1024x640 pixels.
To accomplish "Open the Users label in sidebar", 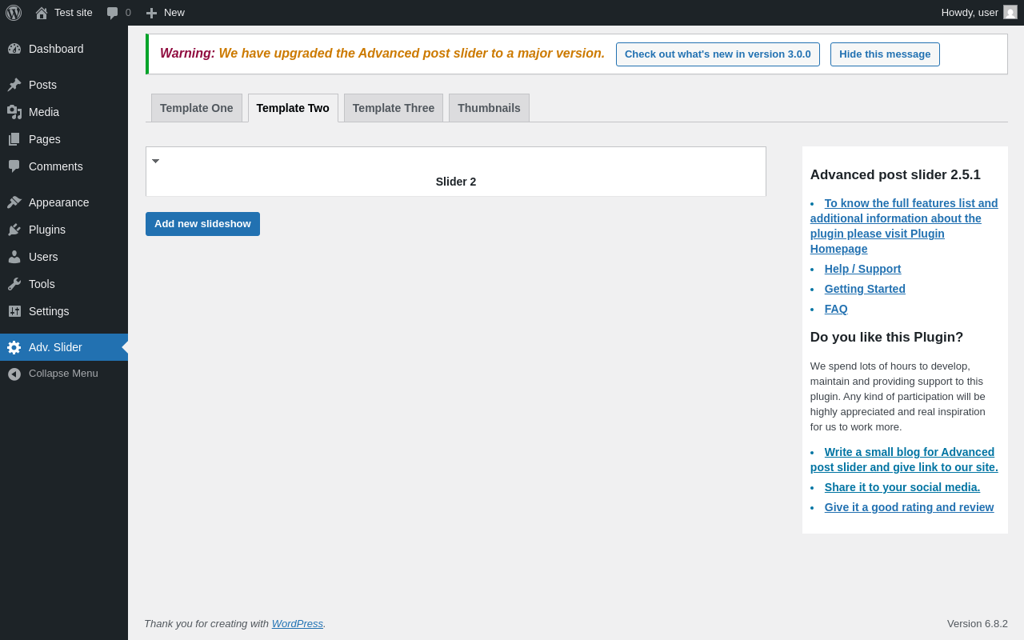I will point(43,257).
